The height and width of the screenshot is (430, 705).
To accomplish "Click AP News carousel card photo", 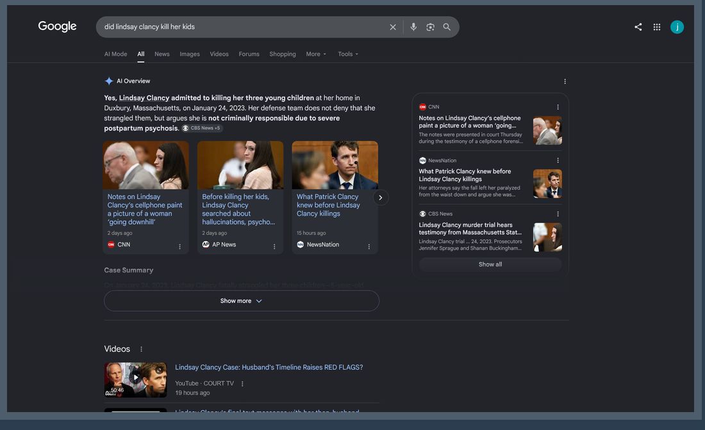I will point(240,164).
